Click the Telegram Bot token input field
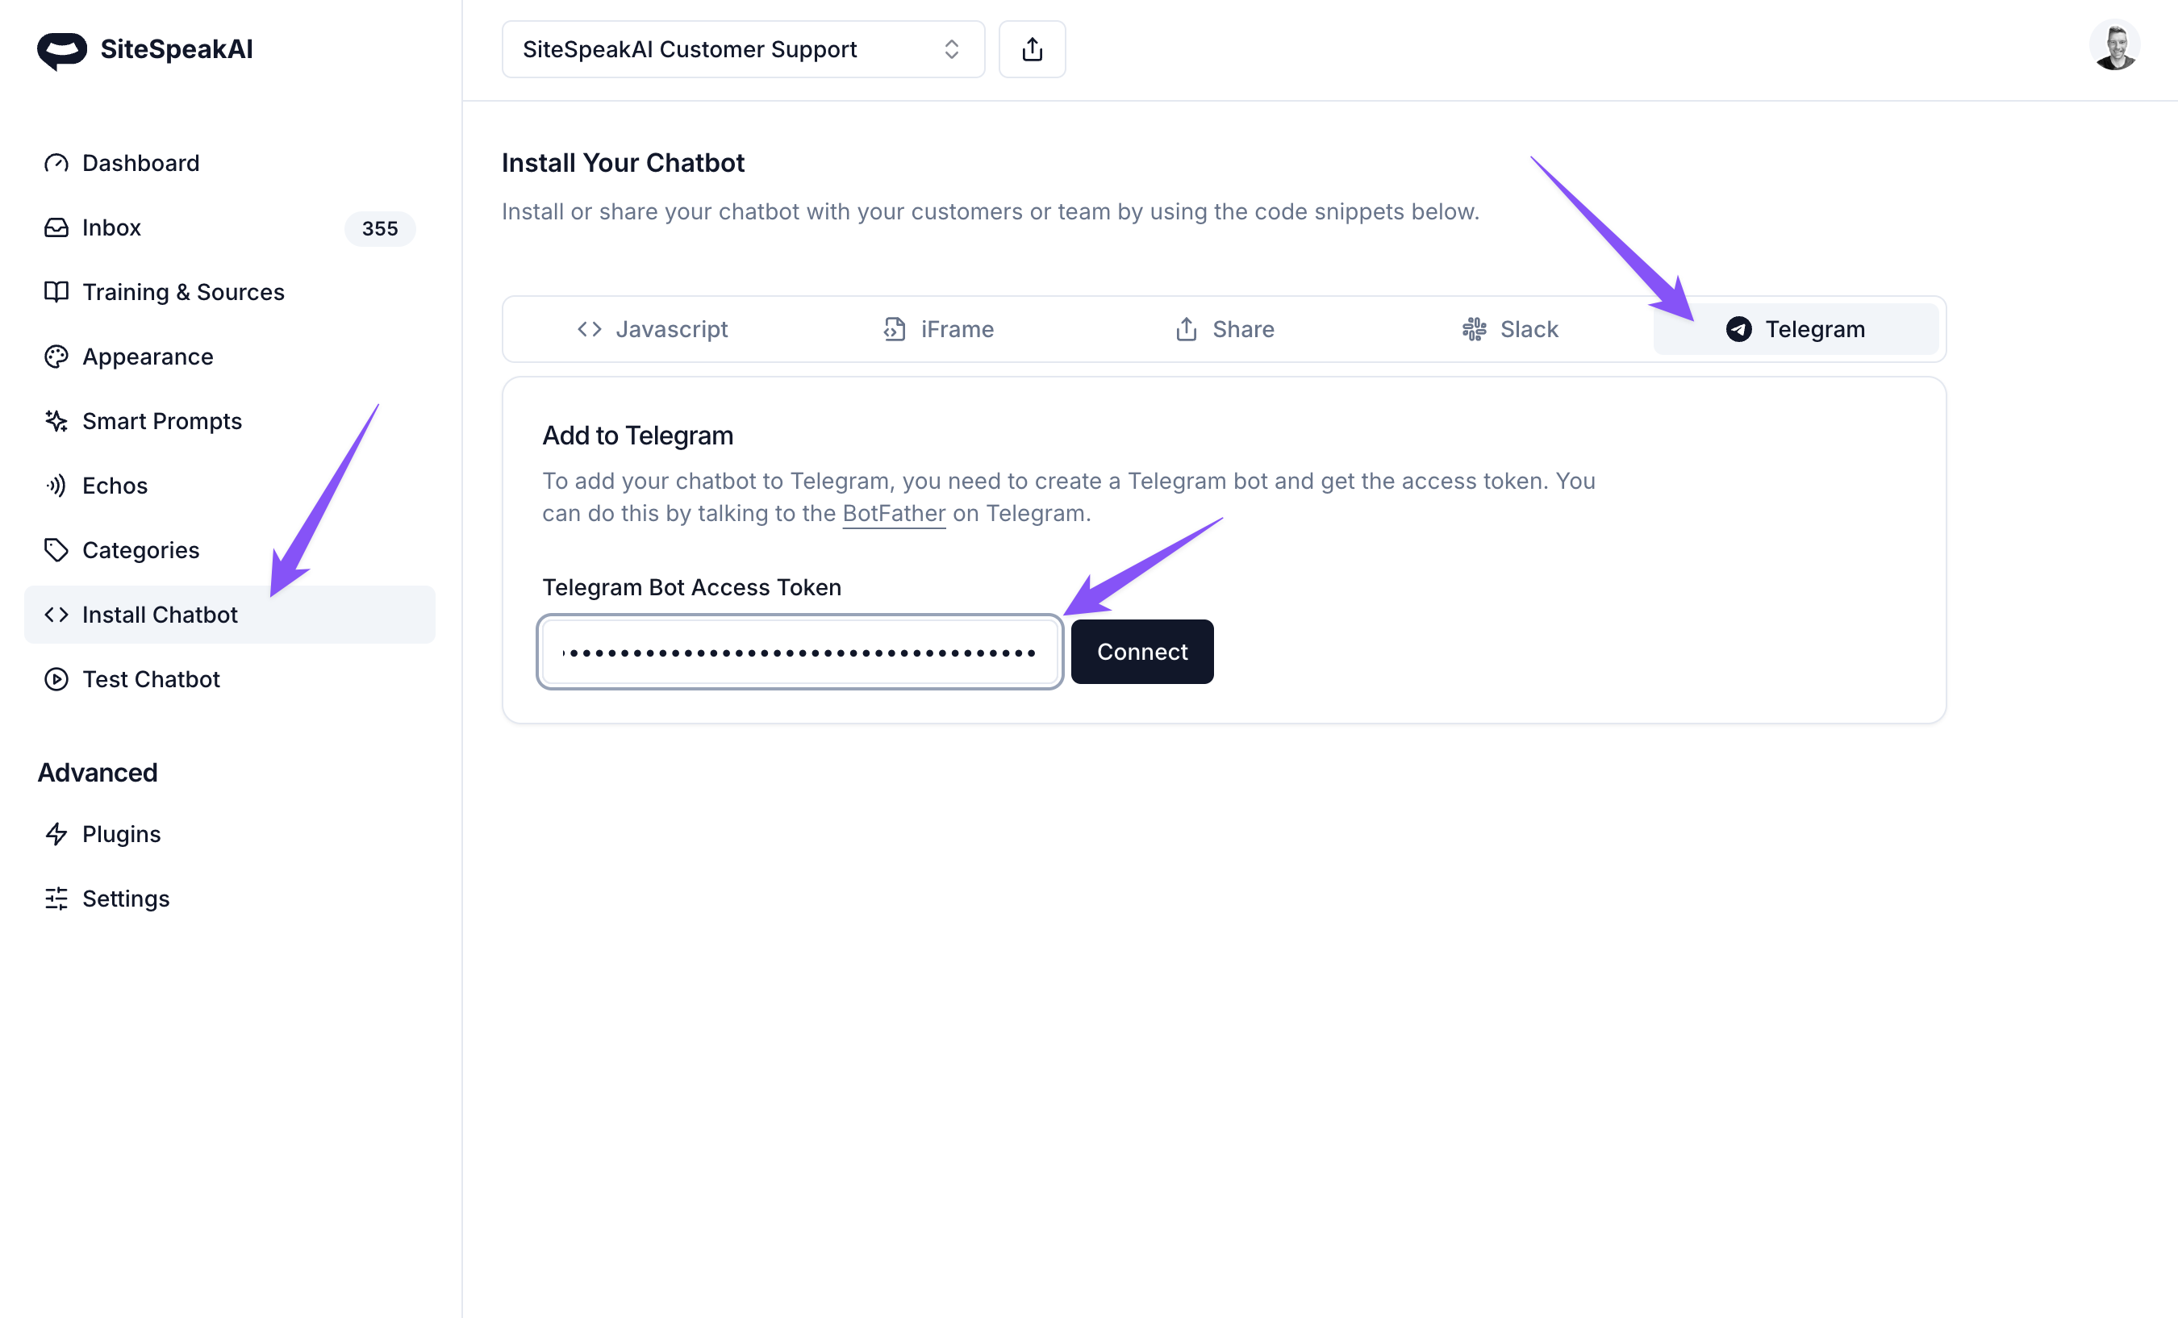Screen dimensions: 2178x1318 click(x=801, y=650)
